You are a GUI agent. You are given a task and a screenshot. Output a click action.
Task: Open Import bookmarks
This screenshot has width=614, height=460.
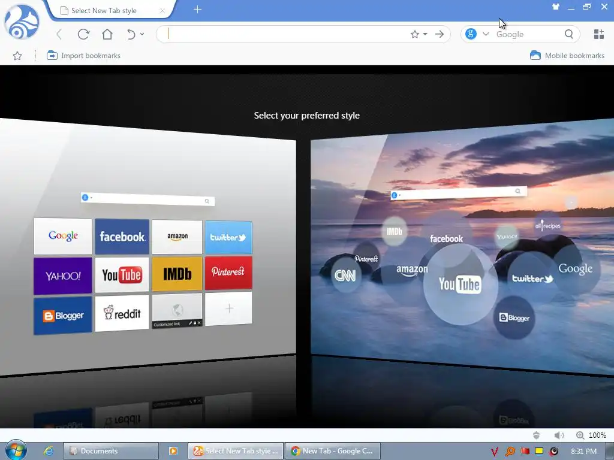pos(83,56)
